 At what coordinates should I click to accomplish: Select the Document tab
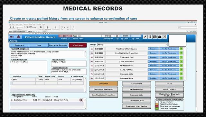19,45
